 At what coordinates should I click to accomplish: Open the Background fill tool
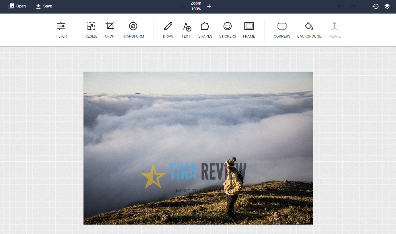(309, 30)
